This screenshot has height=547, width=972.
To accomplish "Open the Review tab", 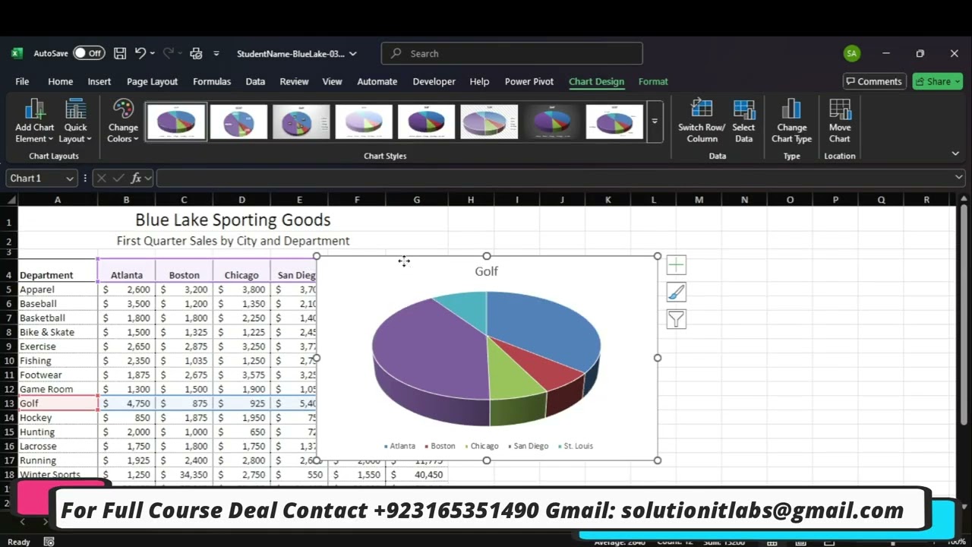I will [x=294, y=81].
